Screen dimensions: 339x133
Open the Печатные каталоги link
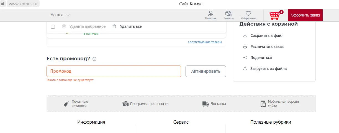(x=80, y=104)
